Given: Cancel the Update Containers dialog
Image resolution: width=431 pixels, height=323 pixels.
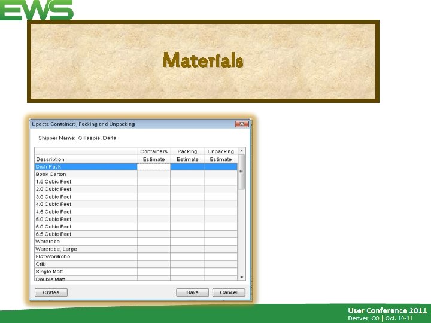Looking at the screenshot, I should (x=229, y=292).
